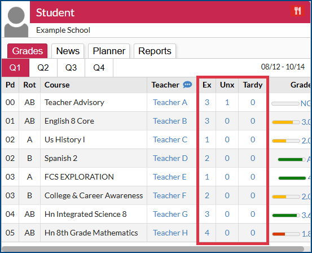The height and width of the screenshot is (253, 312).
Task: Open Teacher E link
Action: [x=169, y=177]
